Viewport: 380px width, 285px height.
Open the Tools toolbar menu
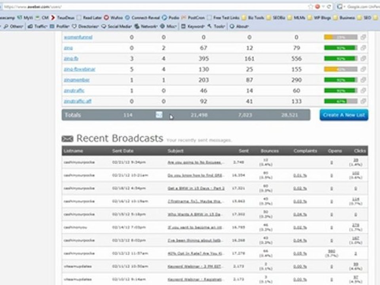coord(217,26)
